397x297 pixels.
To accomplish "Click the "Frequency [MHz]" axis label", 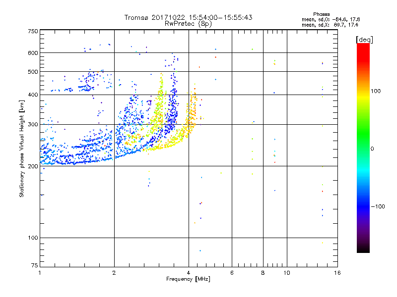I will (x=188, y=279).
